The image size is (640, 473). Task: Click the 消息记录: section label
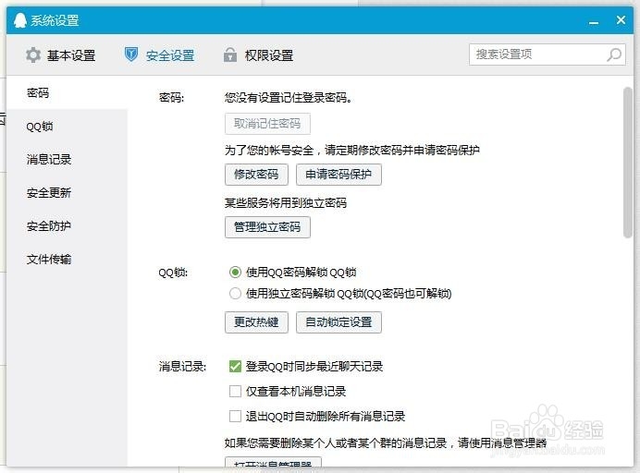pos(182,367)
